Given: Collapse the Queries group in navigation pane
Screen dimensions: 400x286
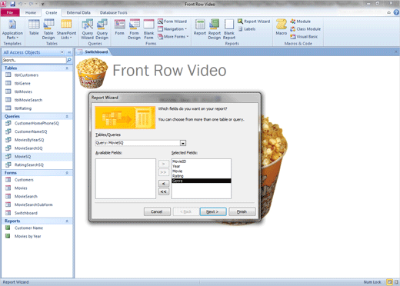Looking at the screenshot, I should coord(67,116).
